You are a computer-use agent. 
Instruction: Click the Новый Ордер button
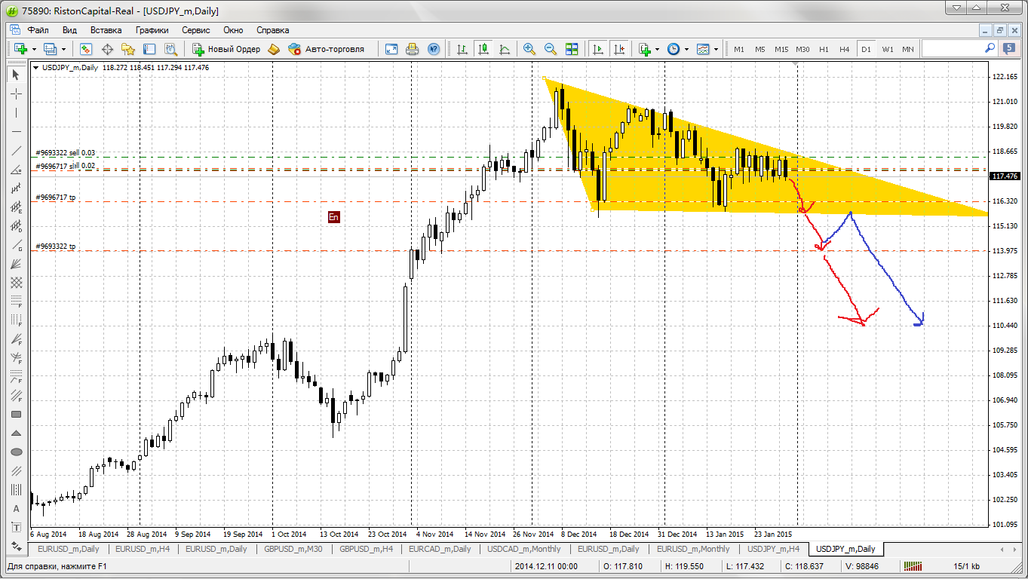[226, 49]
